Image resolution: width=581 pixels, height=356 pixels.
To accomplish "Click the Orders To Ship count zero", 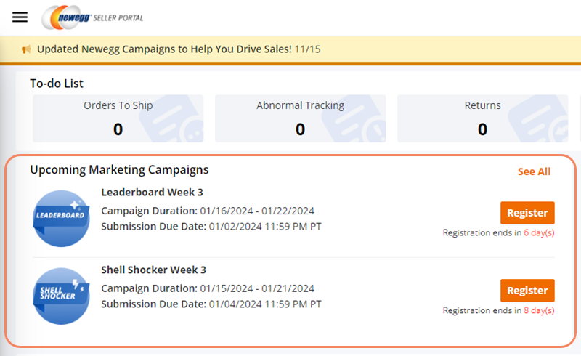I will [x=118, y=129].
